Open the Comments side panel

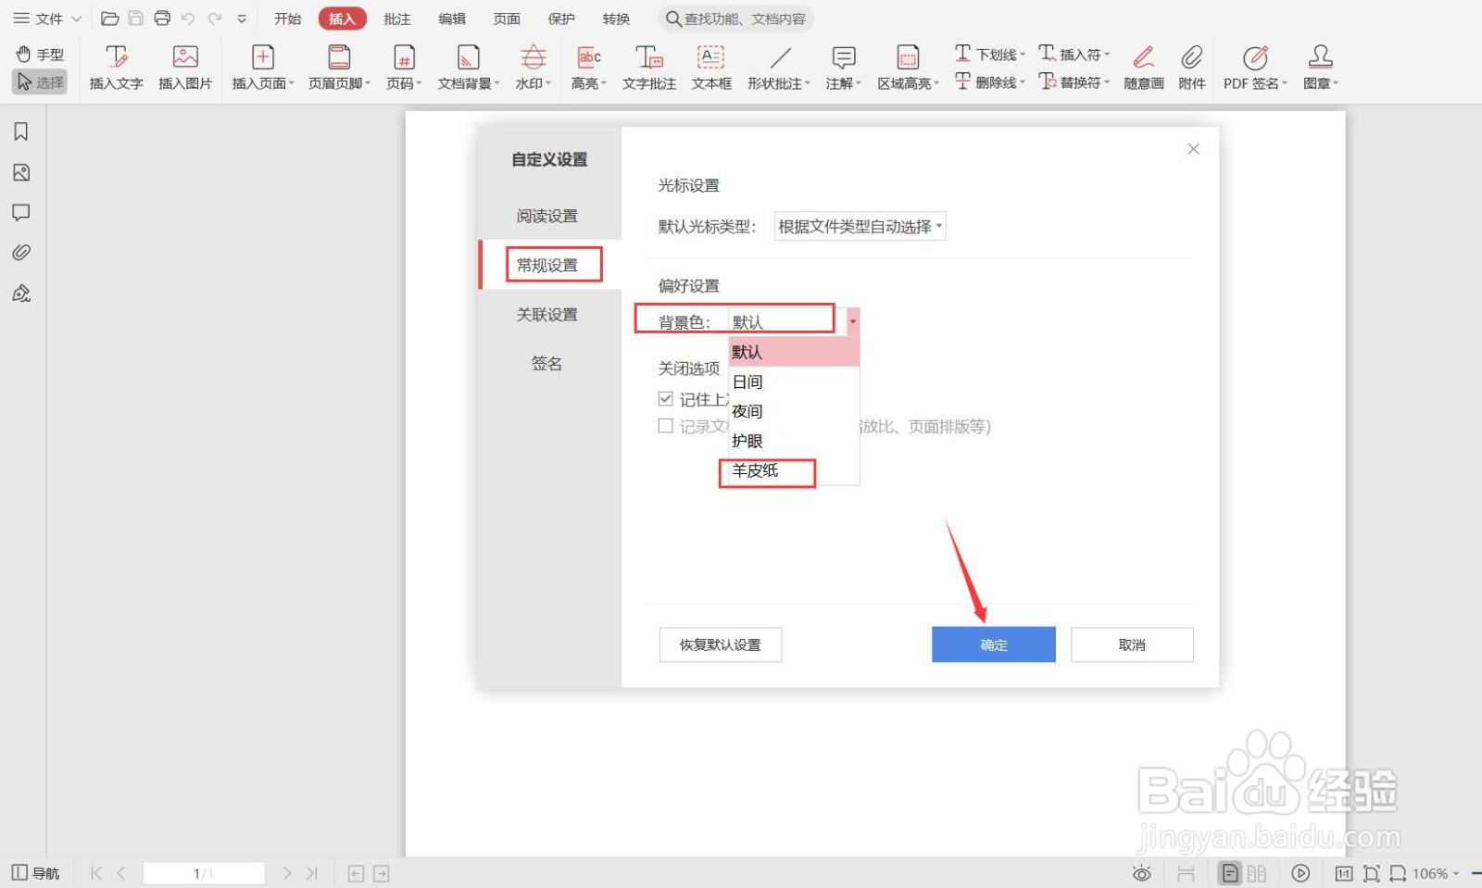click(21, 213)
